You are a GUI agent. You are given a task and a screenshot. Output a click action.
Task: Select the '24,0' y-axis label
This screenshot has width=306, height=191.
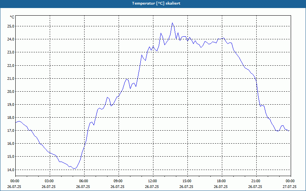(10, 39)
